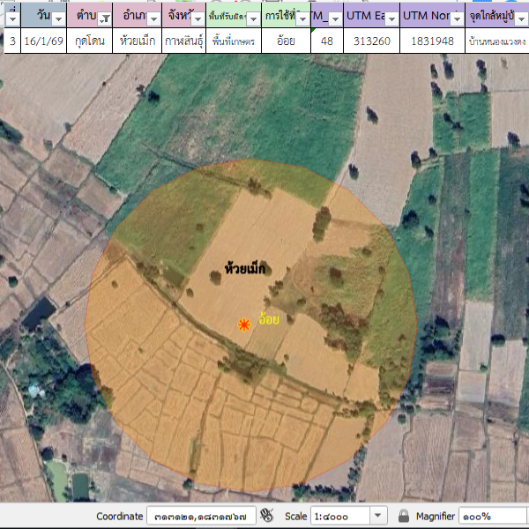Open the Scale dropdown list

pos(378,516)
